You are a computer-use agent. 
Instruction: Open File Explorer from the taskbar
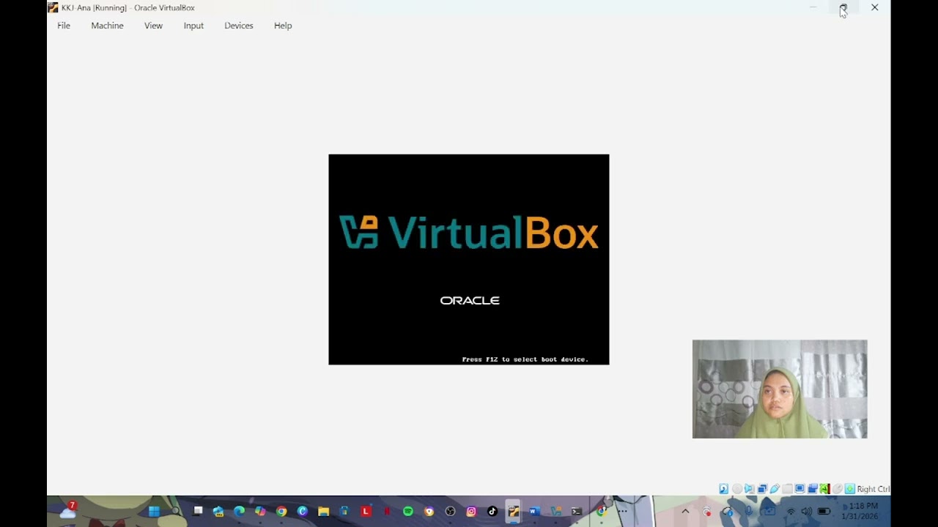323,512
